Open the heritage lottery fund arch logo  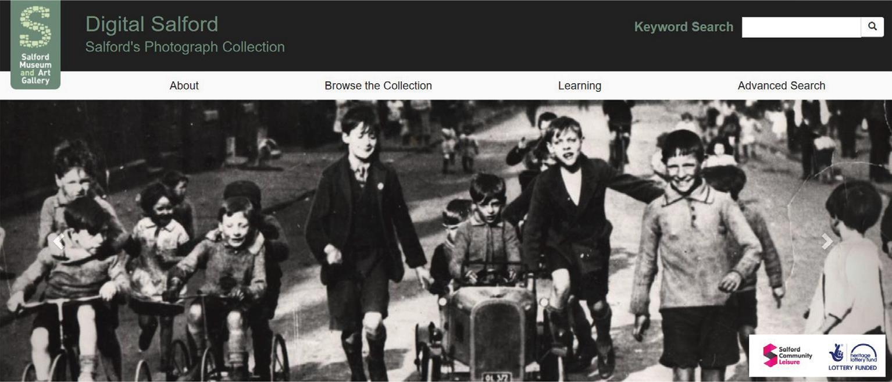(x=863, y=352)
